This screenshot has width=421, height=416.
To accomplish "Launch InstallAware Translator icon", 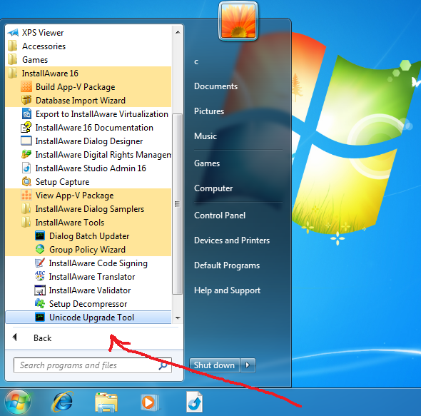I will click(x=40, y=277).
